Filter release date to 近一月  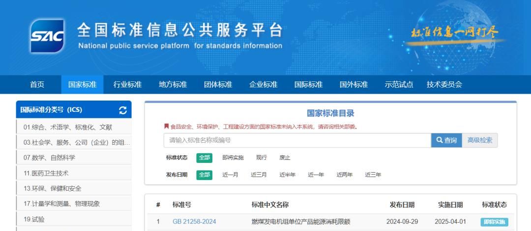pyautogui.click(x=230, y=175)
